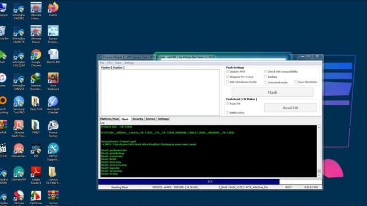Open the InfinityBox CM2SCR desktop shortcut
The width and height of the screenshot is (367, 206).
coord(19,82)
